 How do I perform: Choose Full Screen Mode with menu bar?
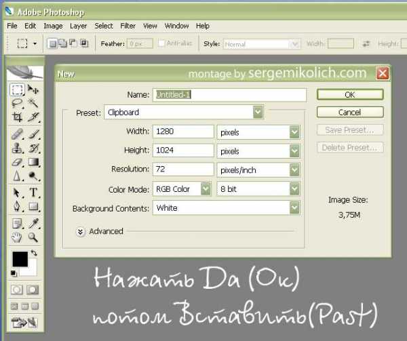[24, 306]
